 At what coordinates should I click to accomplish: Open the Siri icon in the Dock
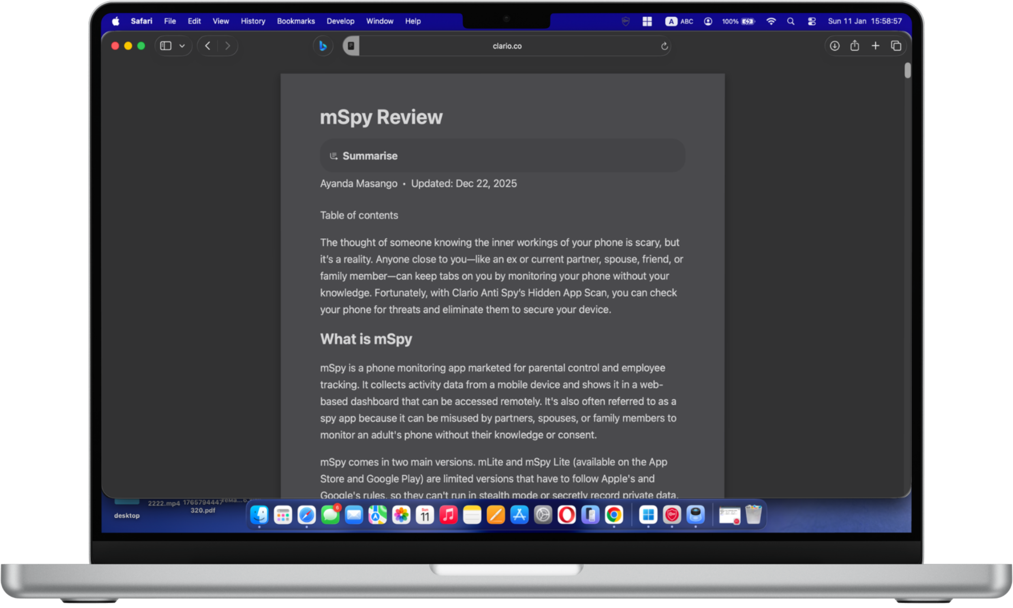[x=695, y=515]
